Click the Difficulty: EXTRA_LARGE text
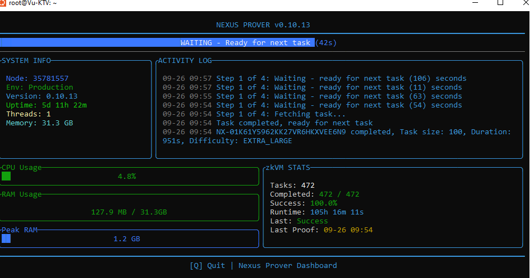The width and height of the screenshot is (530, 278). pyautogui.click(x=240, y=141)
